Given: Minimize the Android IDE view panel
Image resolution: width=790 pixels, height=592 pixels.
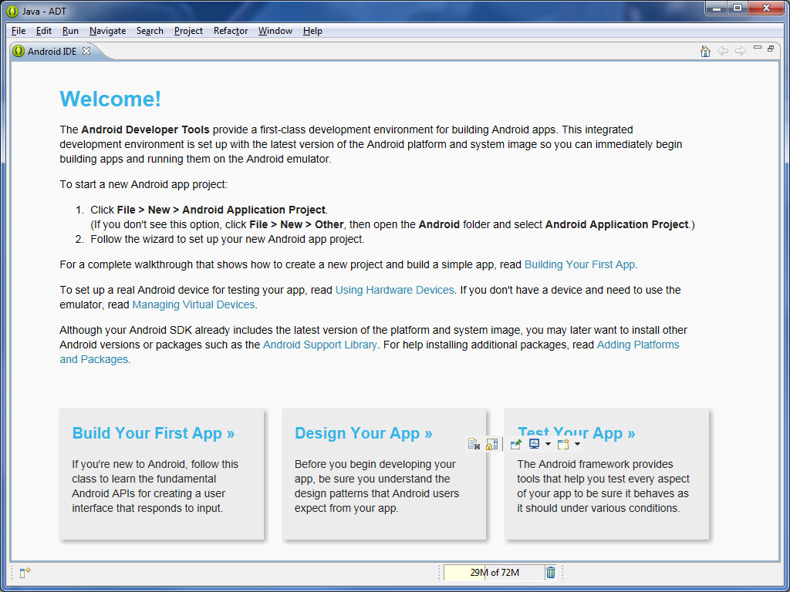Looking at the screenshot, I should click(x=758, y=48).
